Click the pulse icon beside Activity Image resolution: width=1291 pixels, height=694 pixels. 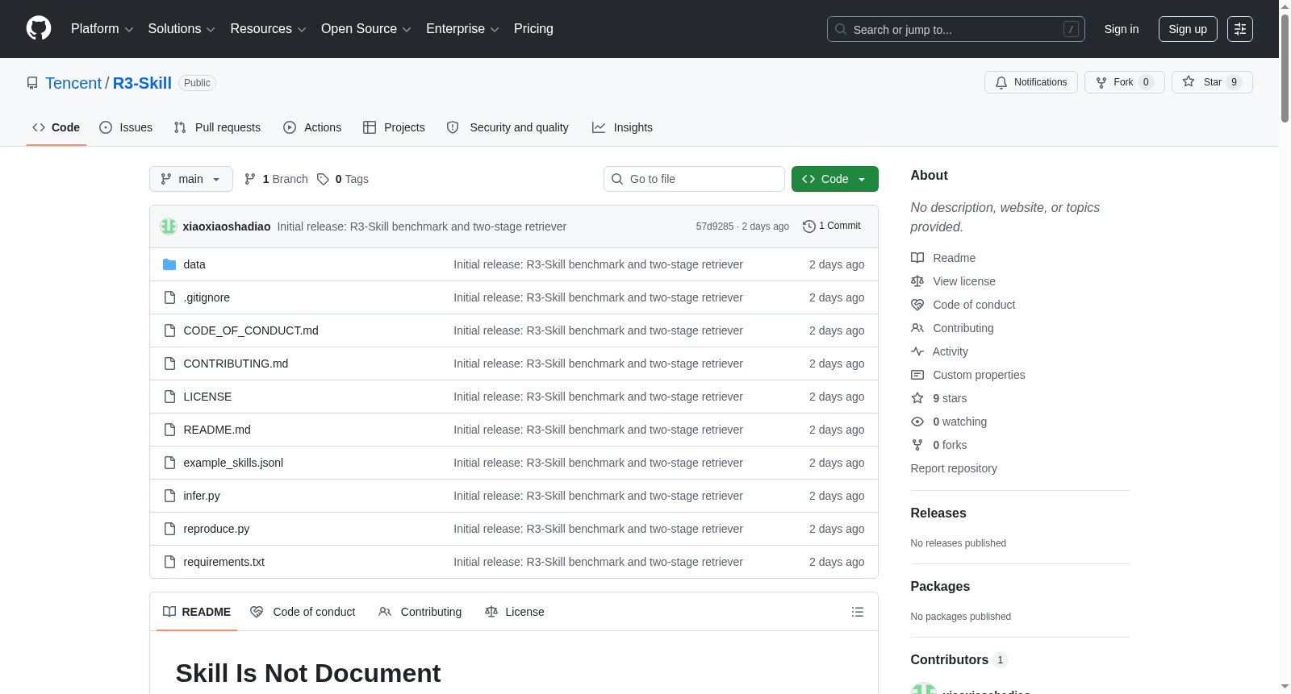coord(917,351)
